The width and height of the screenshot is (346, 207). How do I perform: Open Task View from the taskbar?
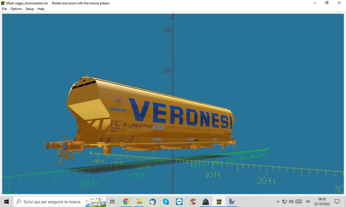click(112, 201)
